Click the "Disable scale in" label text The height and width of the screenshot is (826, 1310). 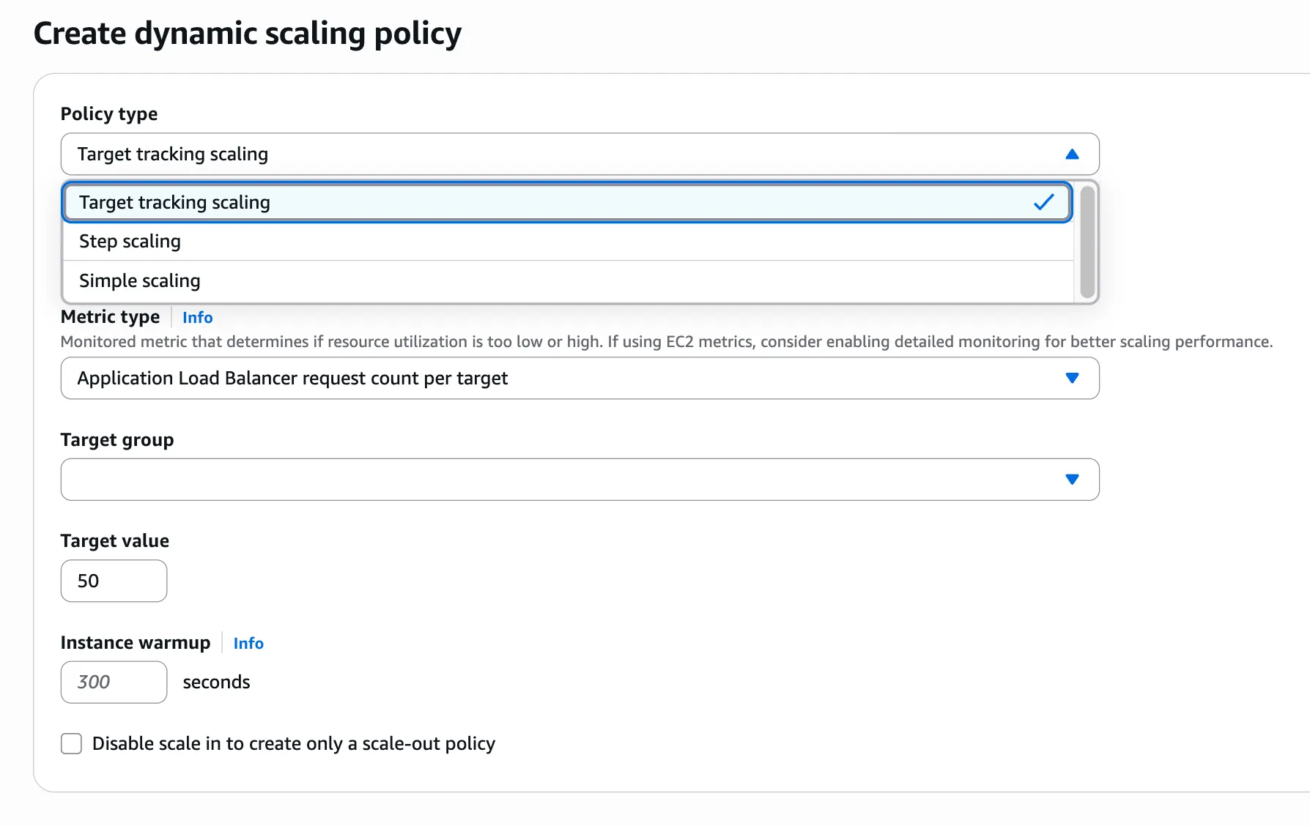tap(293, 744)
